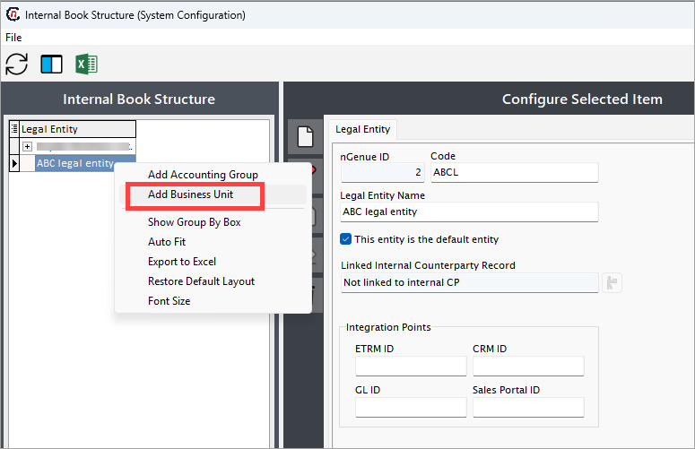This screenshot has width=695, height=449.
Task: Toggle the split panel layout icon
Action: [x=51, y=65]
